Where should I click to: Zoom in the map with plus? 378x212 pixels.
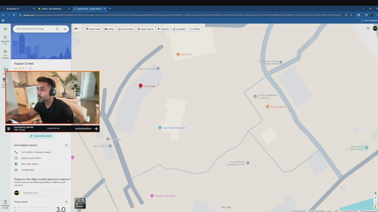click(x=375, y=198)
